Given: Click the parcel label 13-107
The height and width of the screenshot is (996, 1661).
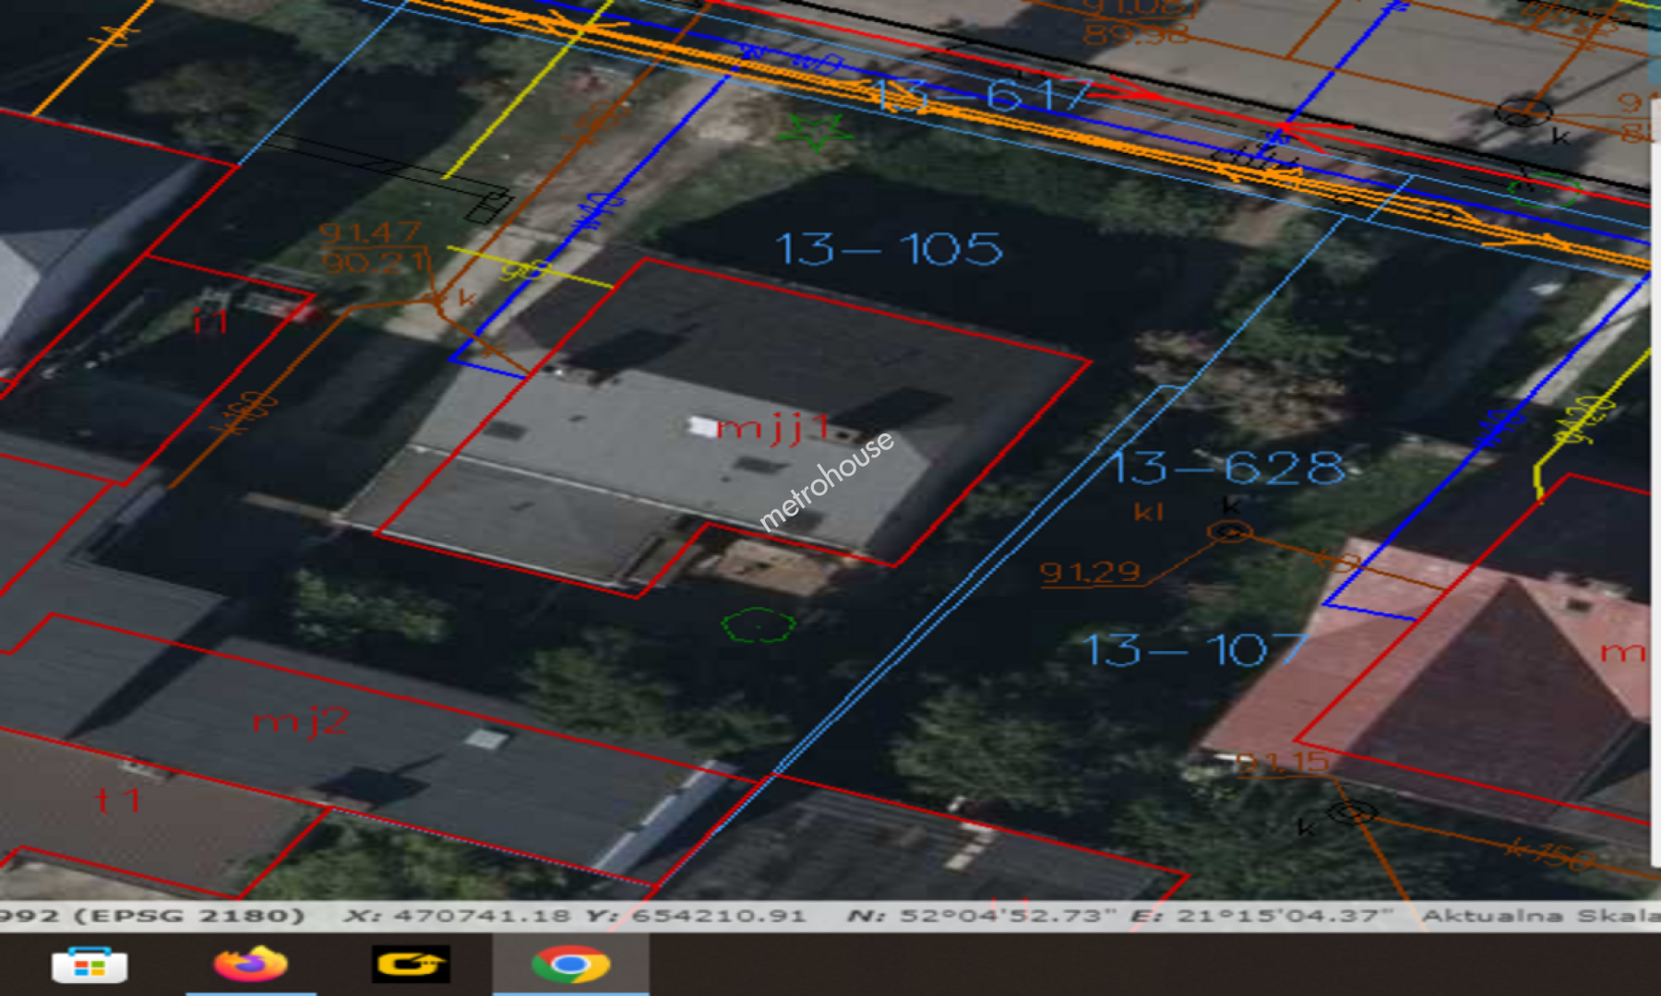Looking at the screenshot, I should click(x=1195, y=650).
